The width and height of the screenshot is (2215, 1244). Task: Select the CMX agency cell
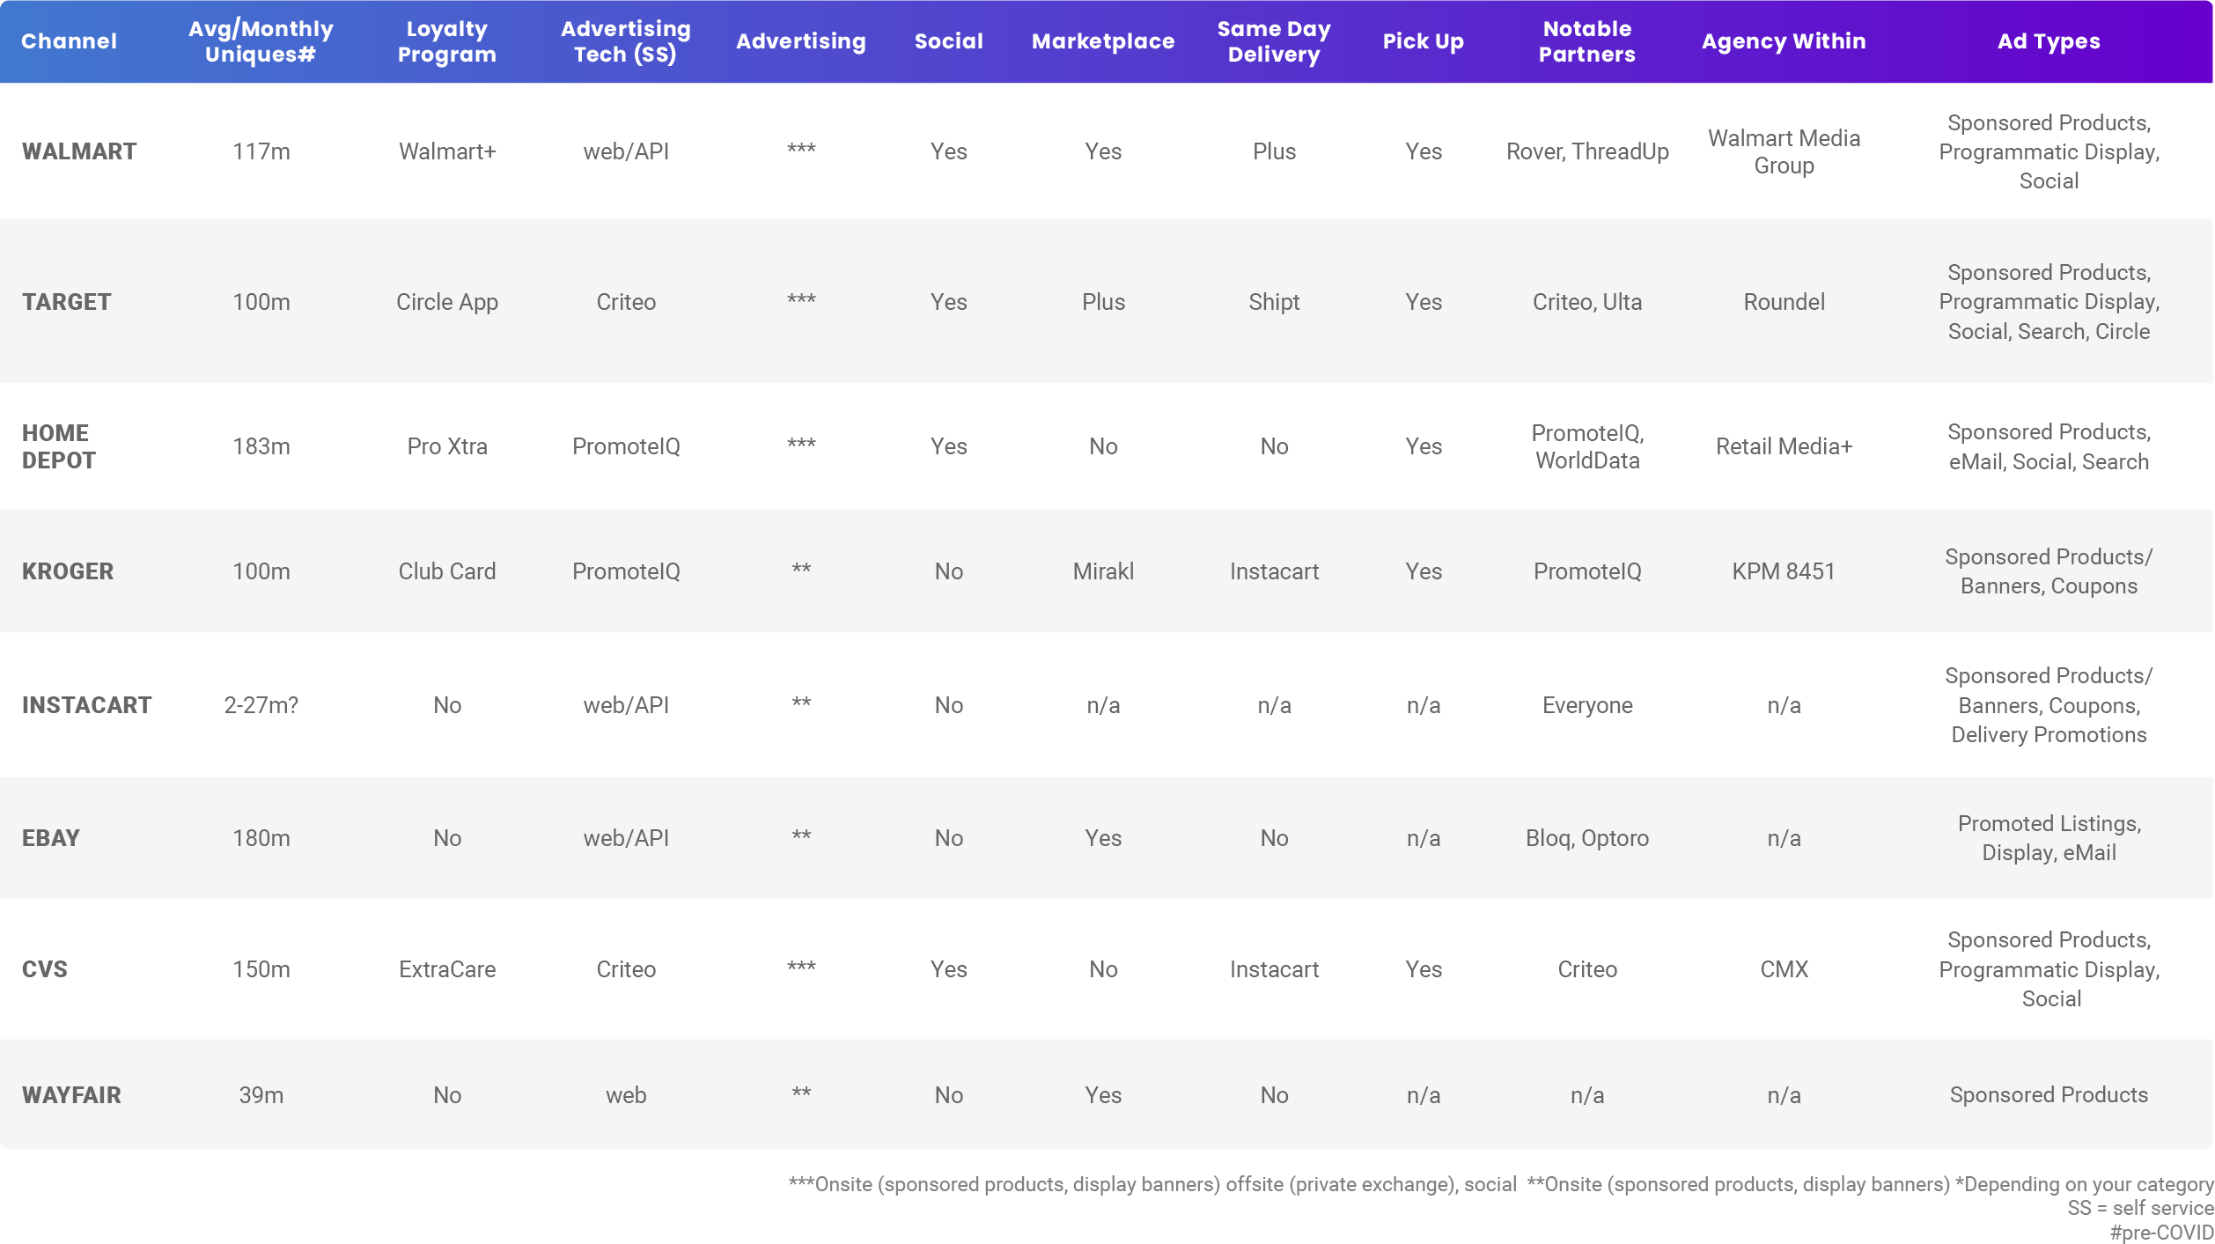[1784, 969]
